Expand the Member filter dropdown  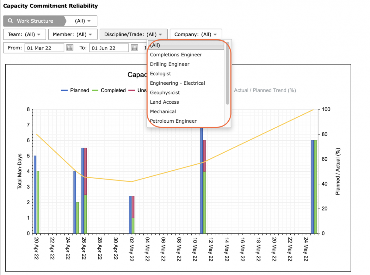click(73, 34)
